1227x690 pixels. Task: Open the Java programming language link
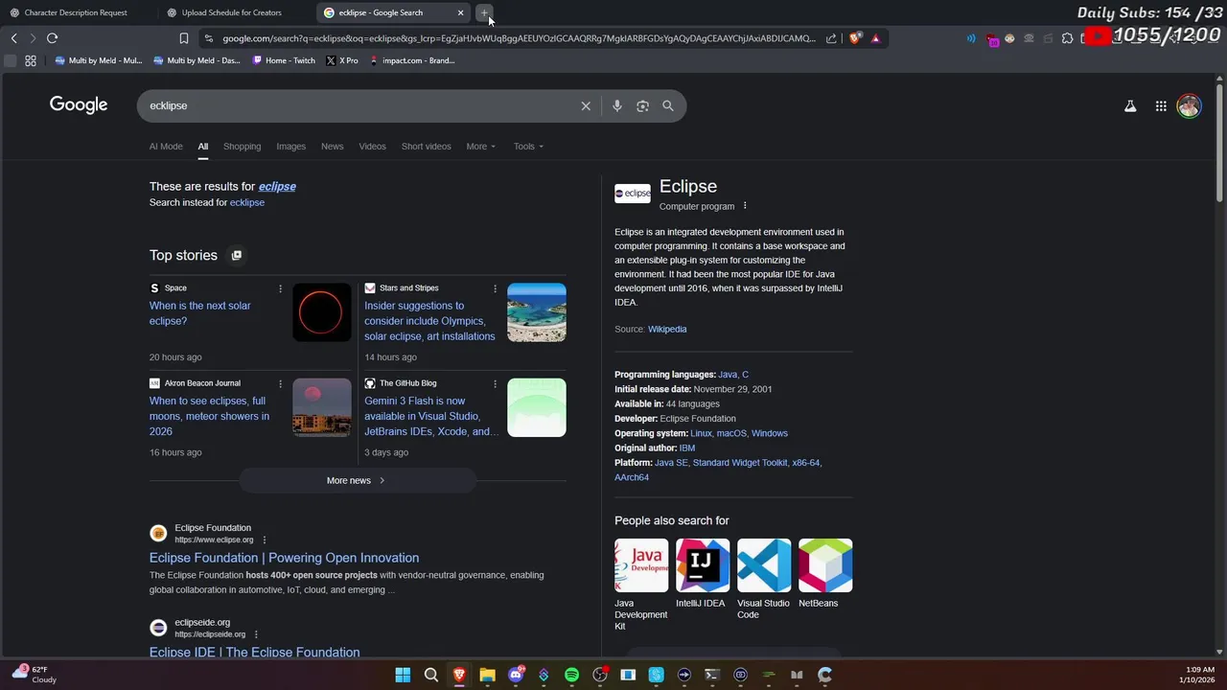pos(728,375)
